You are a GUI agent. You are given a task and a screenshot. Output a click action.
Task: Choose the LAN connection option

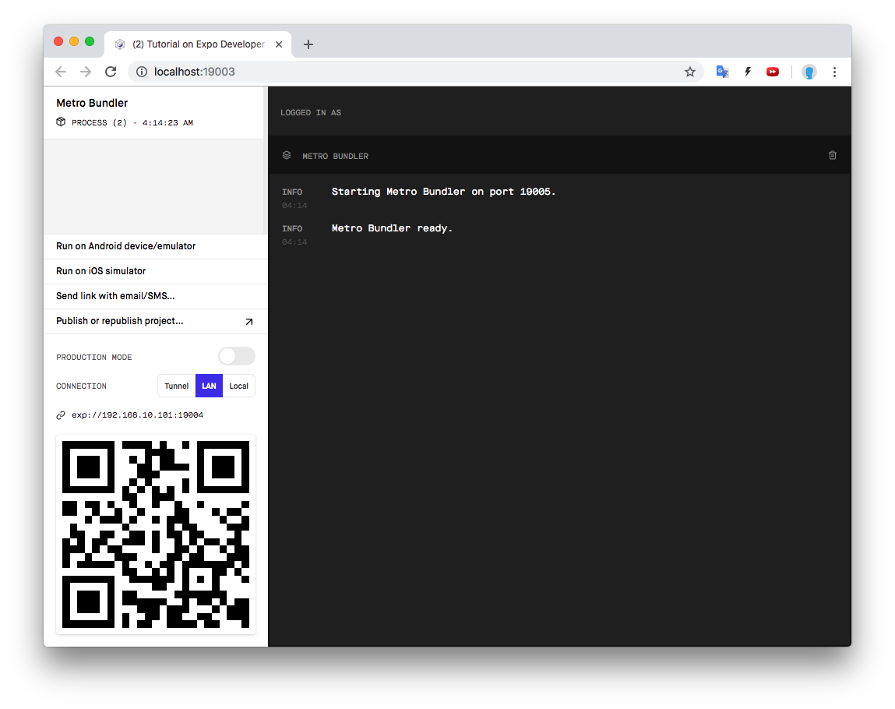209,386
